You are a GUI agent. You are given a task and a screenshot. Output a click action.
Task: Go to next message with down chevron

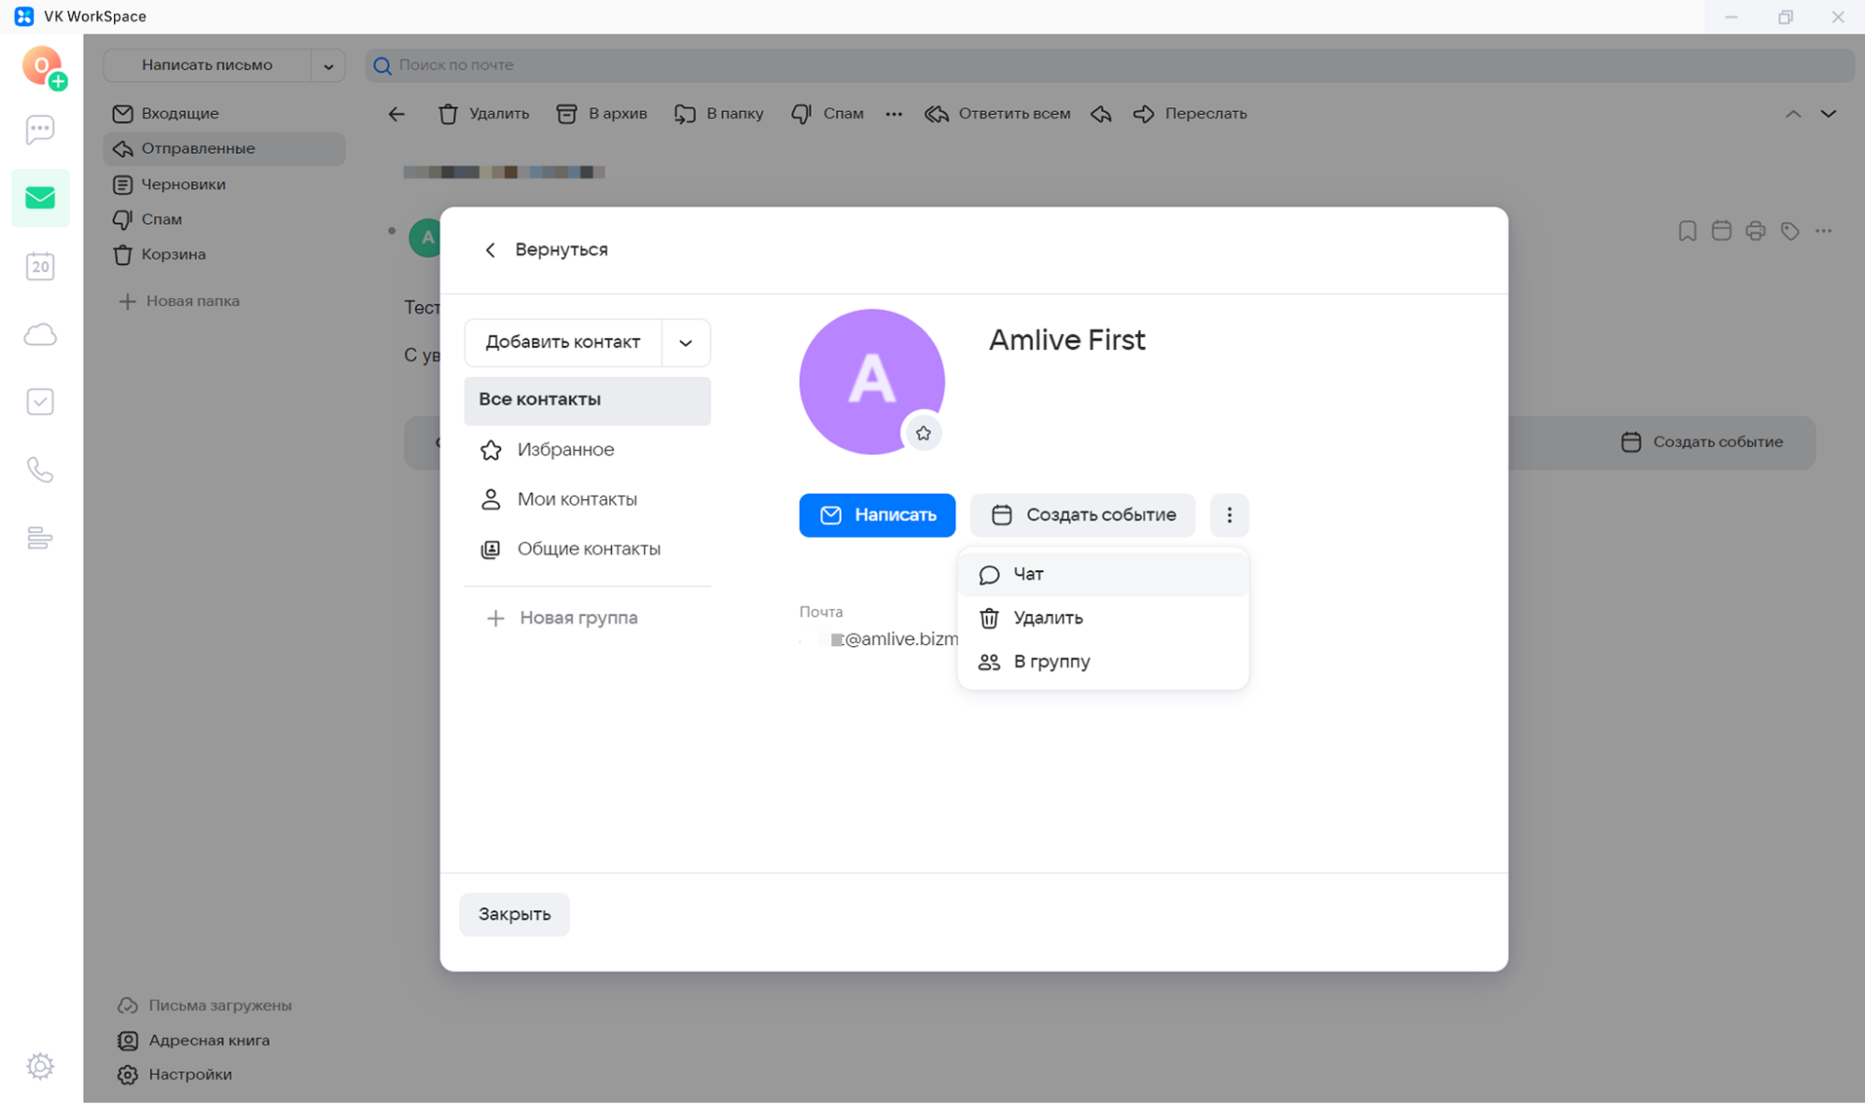[1828, 114]
